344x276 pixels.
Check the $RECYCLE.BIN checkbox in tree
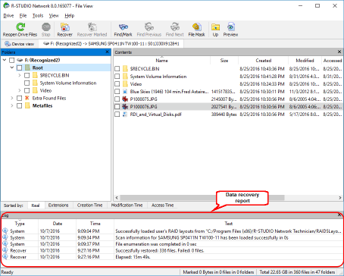pos(27,75)
